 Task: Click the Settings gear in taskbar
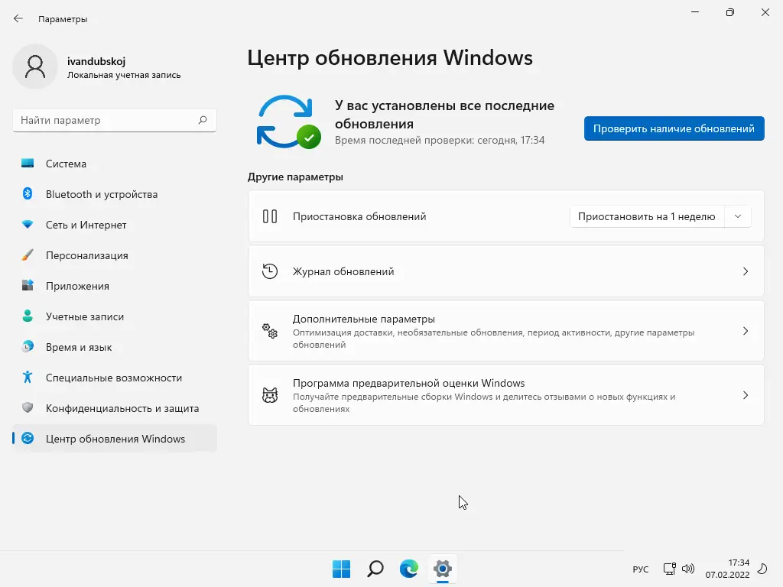tap(443, 569)
